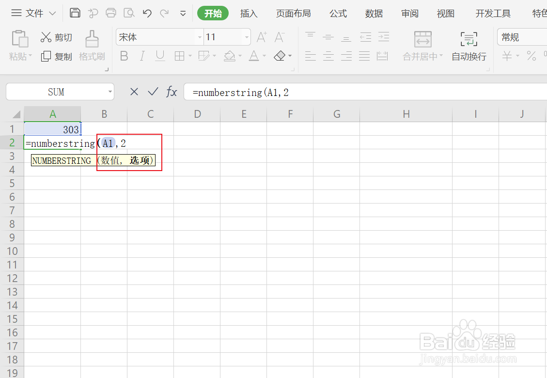Open the Formulas (公式) ribbon tab
This screenshot has width=547, height=378.
tap(338, 13)
